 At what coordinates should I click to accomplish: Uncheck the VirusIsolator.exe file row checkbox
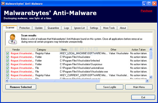tap(8, 72)
